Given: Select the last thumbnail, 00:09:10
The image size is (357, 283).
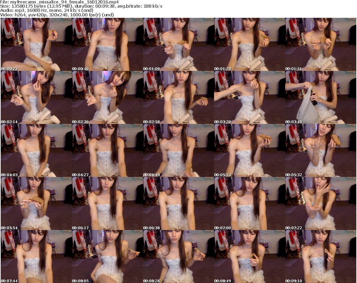Looking at the screenshot, I should click(321, 256).
